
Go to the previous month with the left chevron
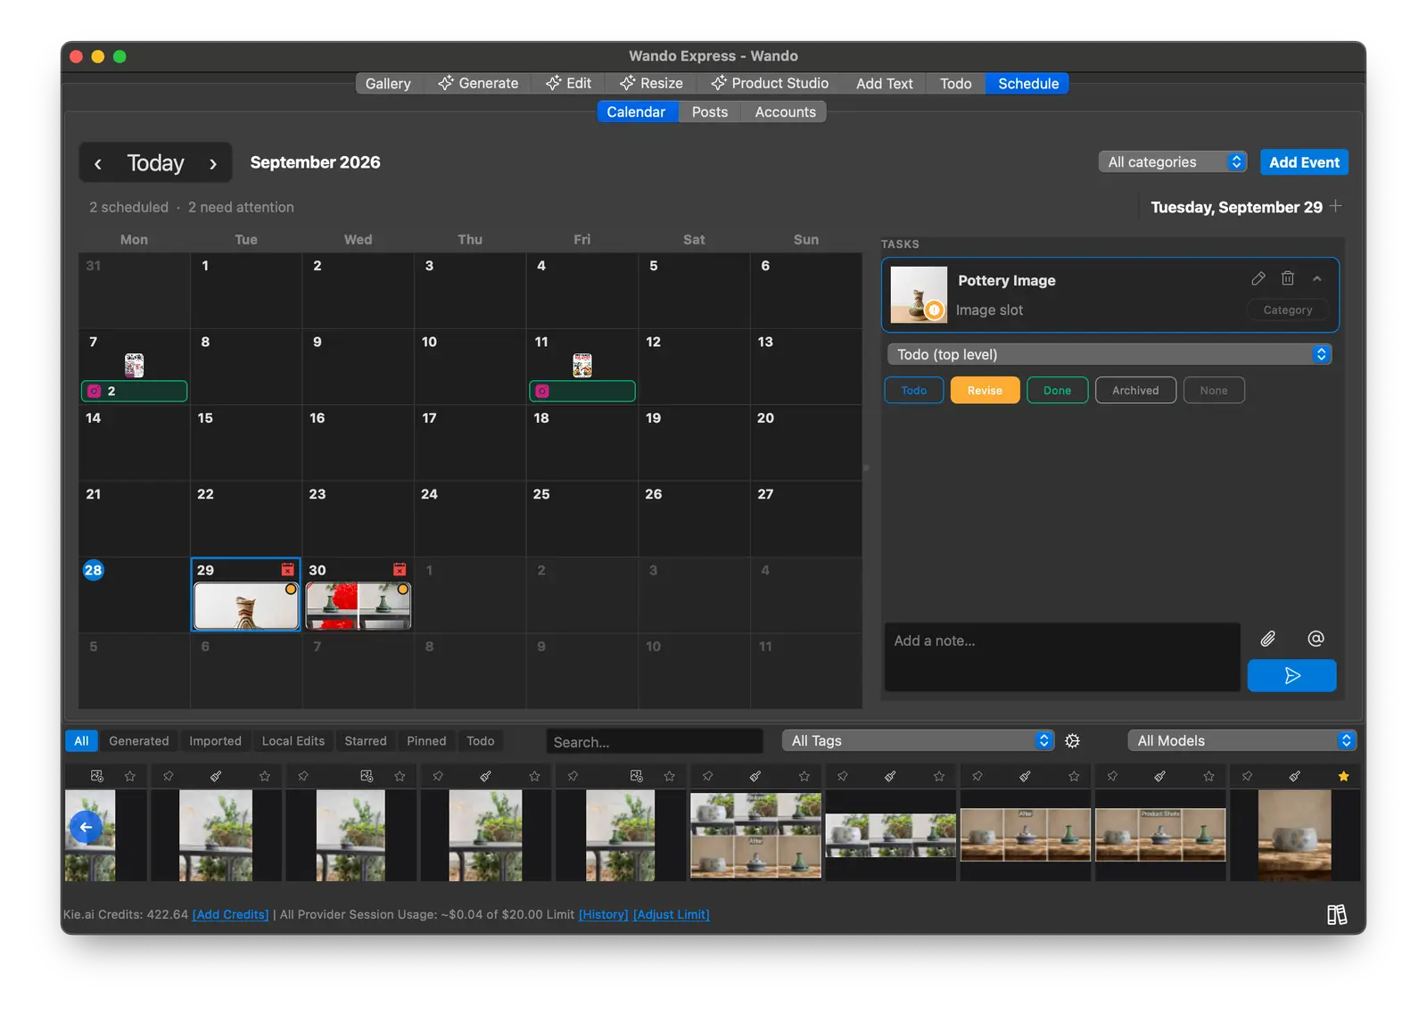[x=98, y=163]
